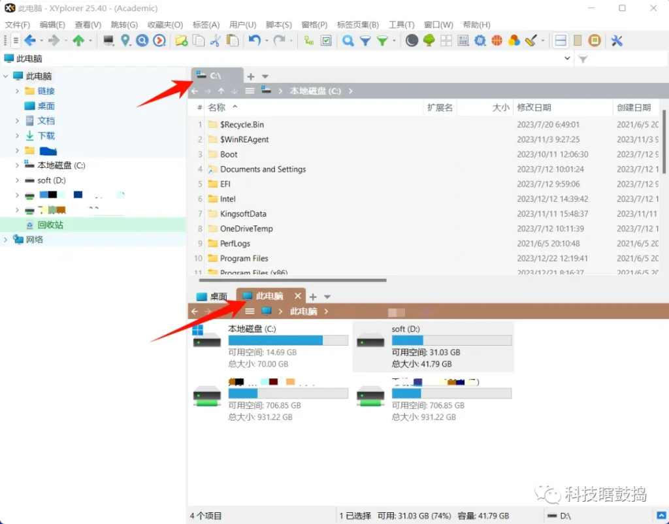Open tab list dropdown in top pane
Screen dimensions: 669x524
[x=265, y=76]
